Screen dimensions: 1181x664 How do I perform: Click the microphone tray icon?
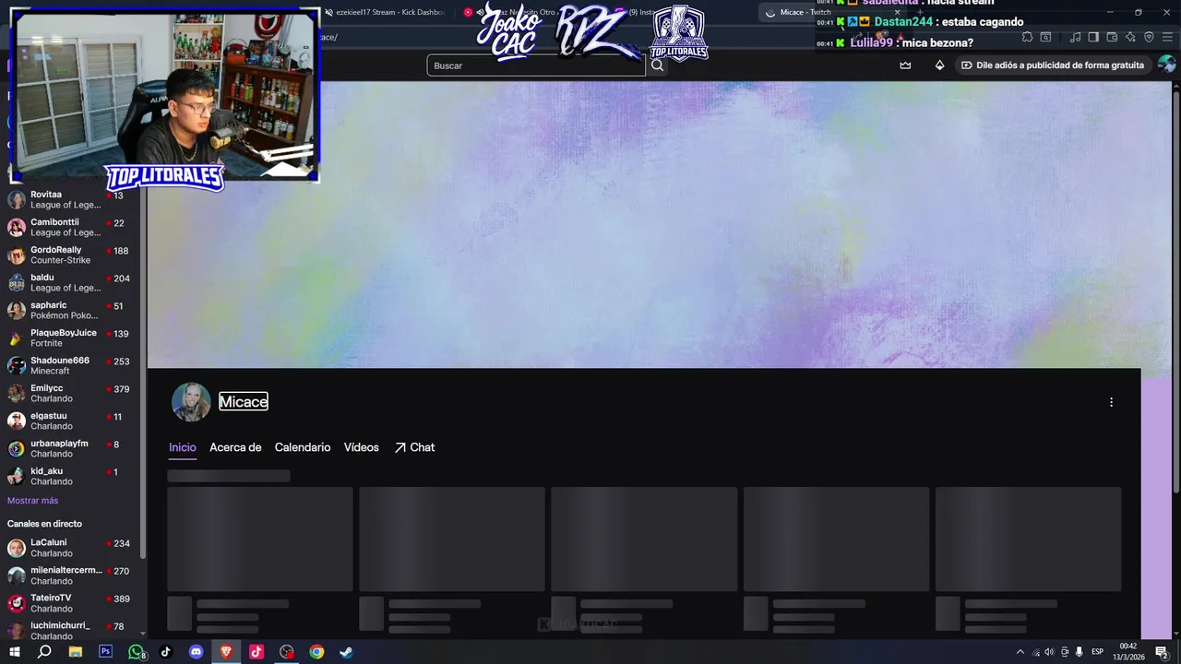pos(1080,652)
